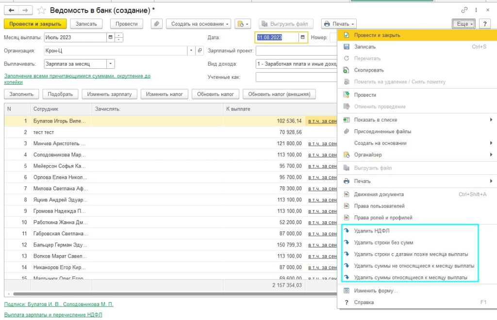Select Изменить форму menu entry
This screenshot has height=320, width=497.
tap(376, 291)
